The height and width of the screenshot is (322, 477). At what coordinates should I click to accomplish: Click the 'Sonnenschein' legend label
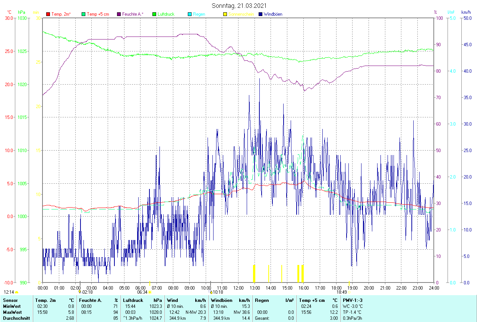pyautogui.click(x=241, y=15)
